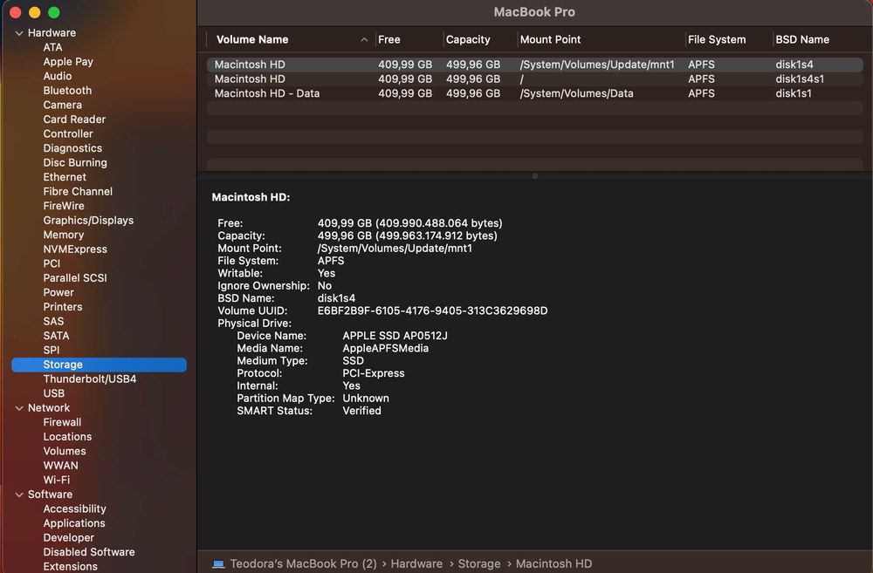
Task: Select the Macintosh HD row disk1s4
Action: coord(534,65)
